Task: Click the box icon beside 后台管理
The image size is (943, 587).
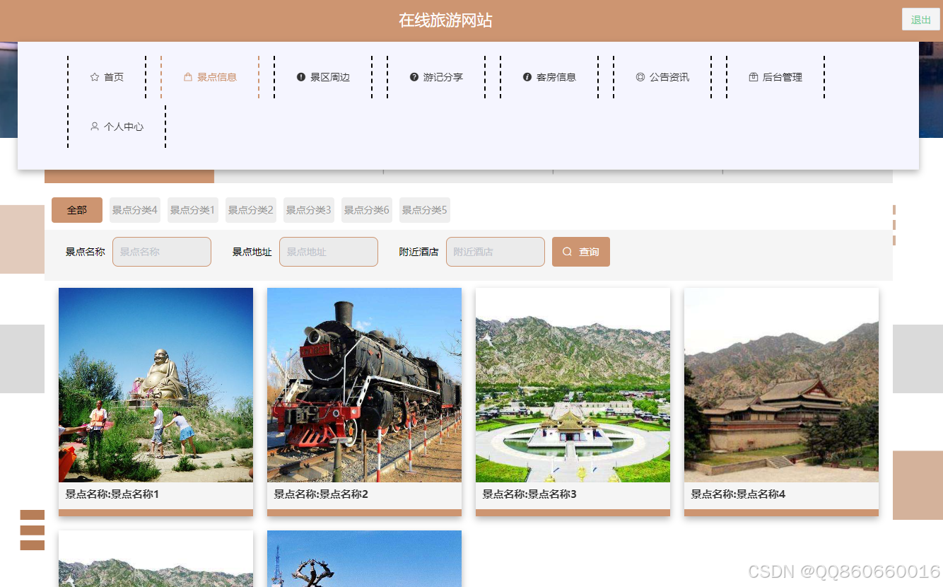Action: [x=754, y=77]
